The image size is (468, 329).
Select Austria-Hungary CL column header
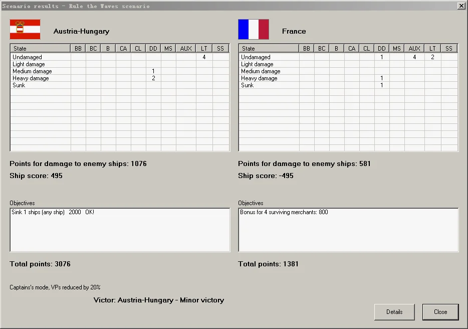coord(138,49)
